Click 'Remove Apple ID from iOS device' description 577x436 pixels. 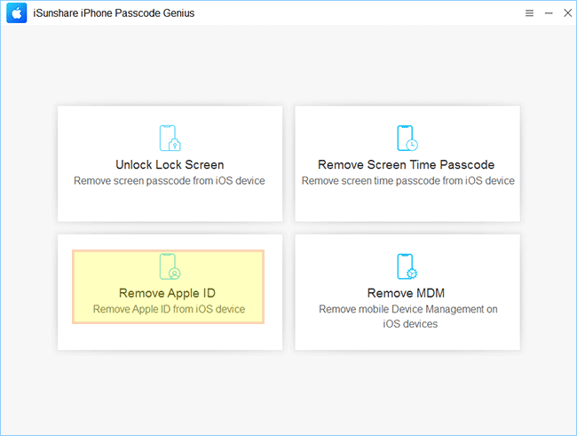pyautogui.click(x=169, y=309)
